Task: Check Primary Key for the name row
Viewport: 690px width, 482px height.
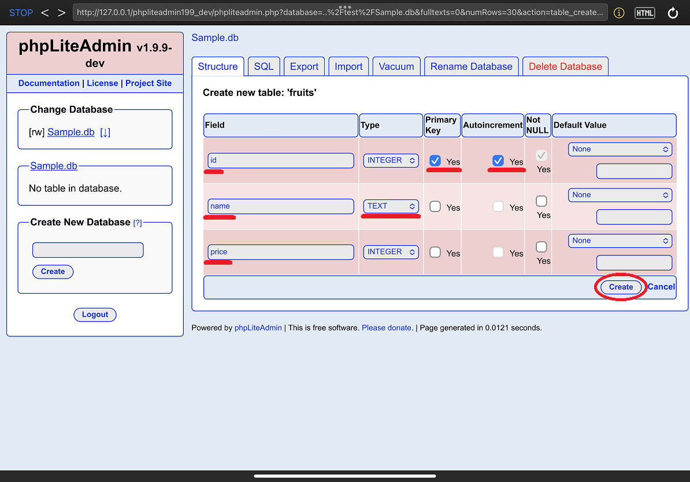Action: (x=435, y=206)
